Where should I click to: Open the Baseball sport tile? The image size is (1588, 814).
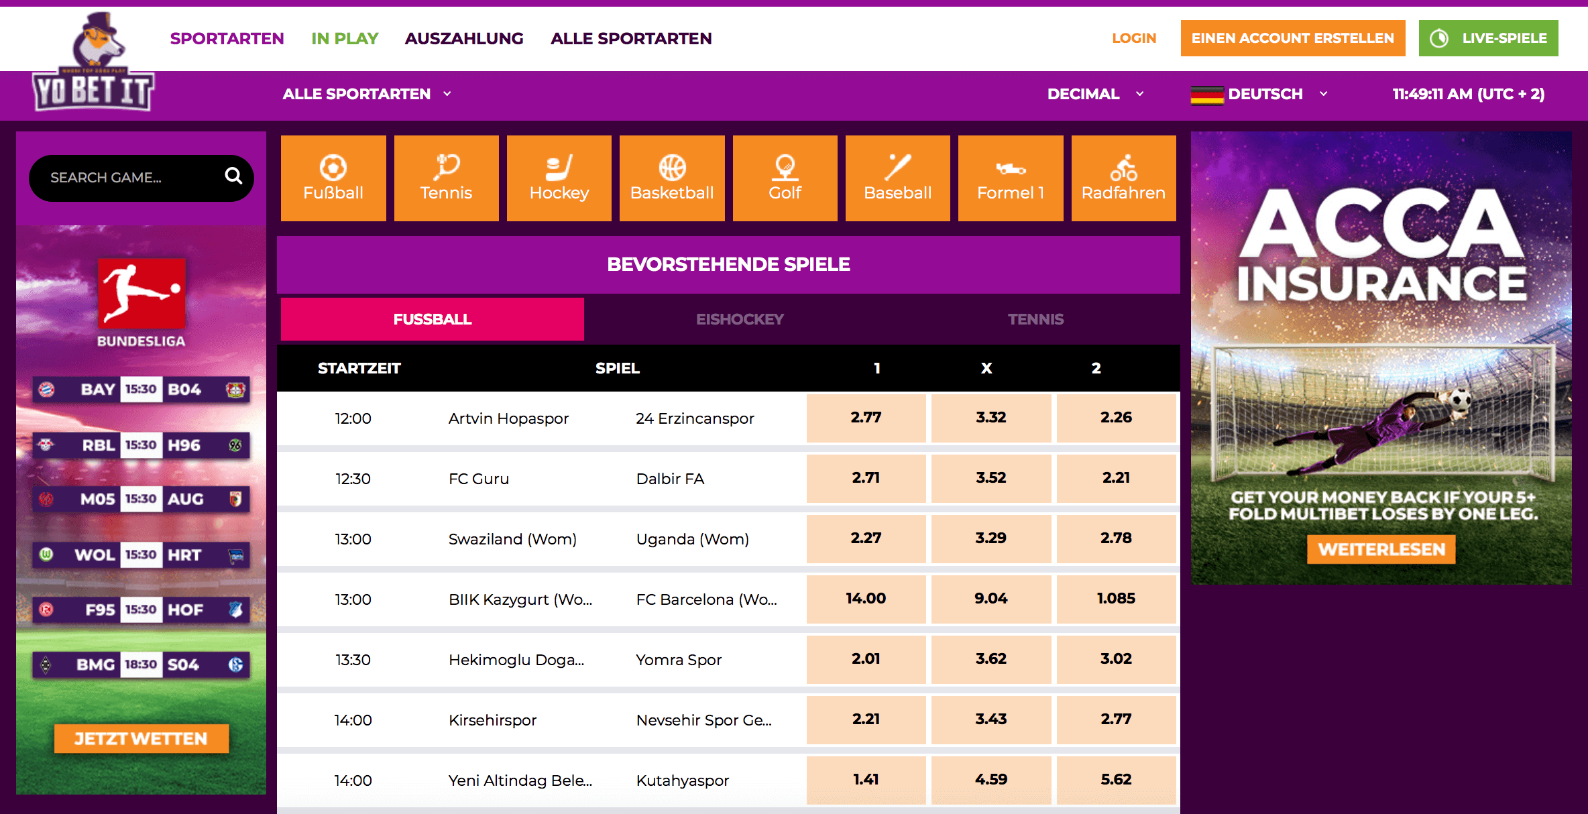coord(898,178)
